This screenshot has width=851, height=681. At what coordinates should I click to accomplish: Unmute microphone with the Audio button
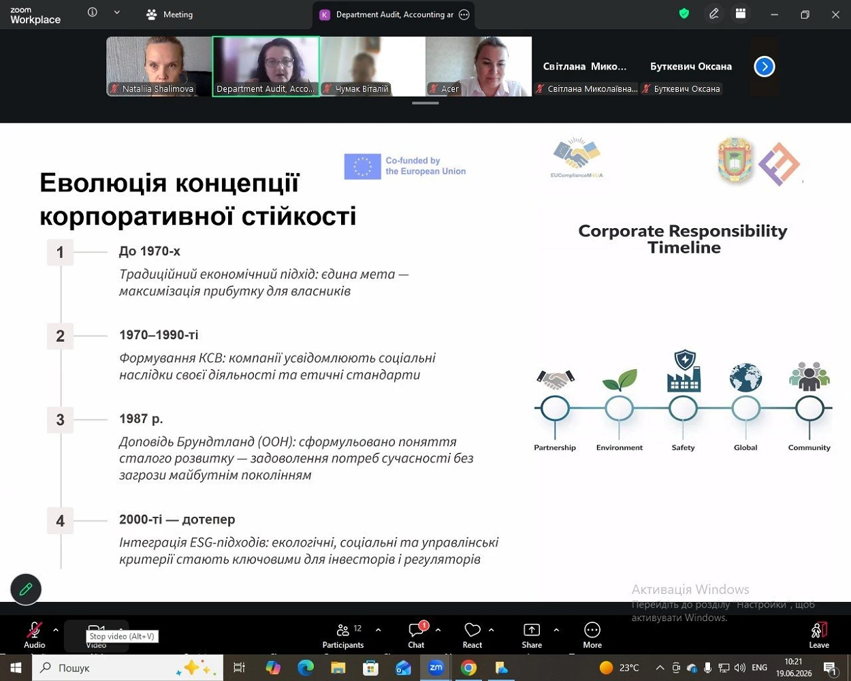[35, 635]
